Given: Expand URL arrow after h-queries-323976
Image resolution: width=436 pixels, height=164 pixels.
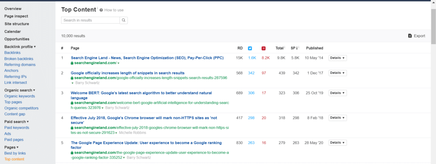Looking at the screenshot, I should [103, 108].
